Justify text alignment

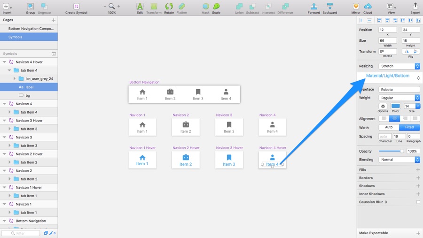pos(415,119)
